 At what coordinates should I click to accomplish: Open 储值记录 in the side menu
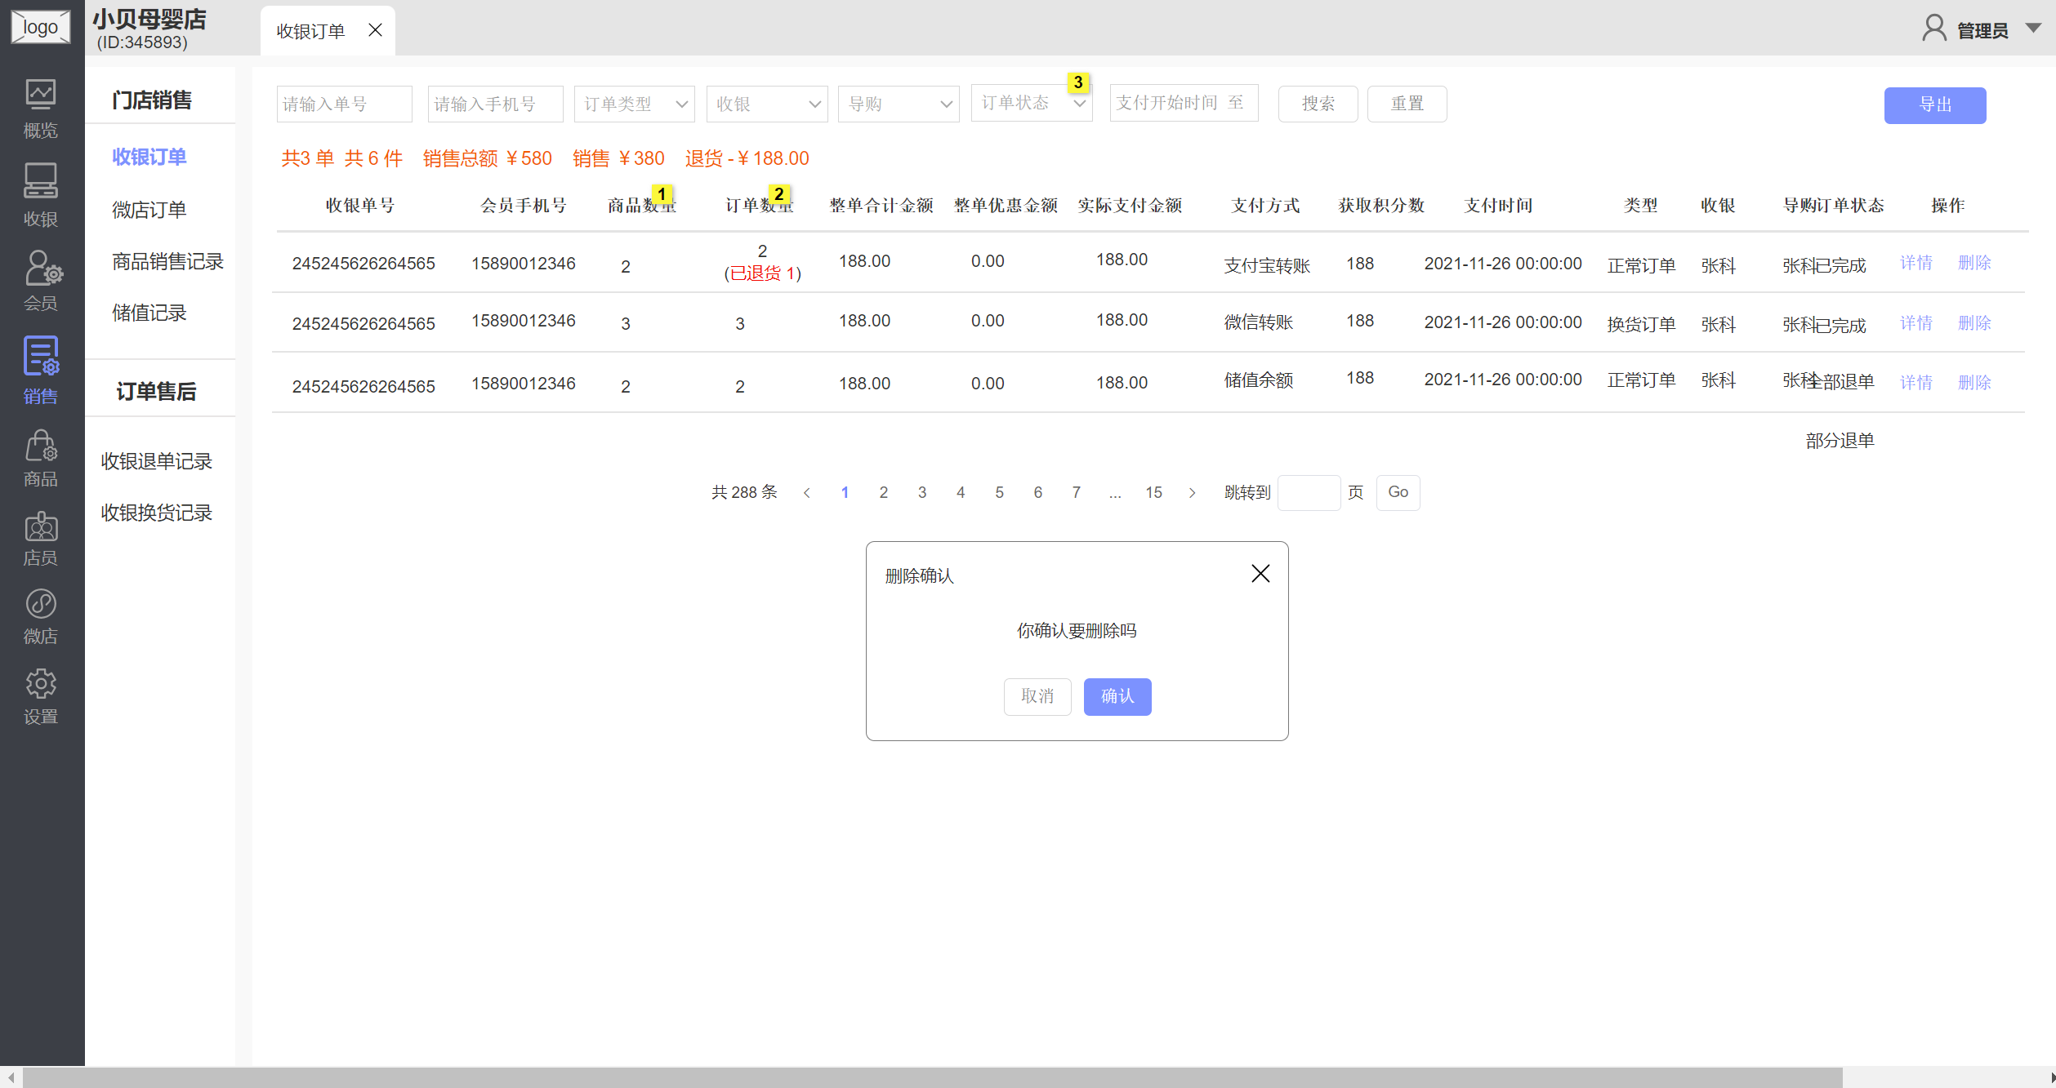[149, 313]
